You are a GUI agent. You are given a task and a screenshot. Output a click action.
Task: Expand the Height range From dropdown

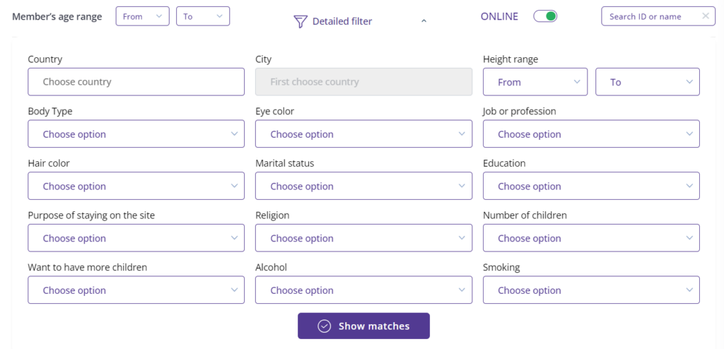coord(535,82)
